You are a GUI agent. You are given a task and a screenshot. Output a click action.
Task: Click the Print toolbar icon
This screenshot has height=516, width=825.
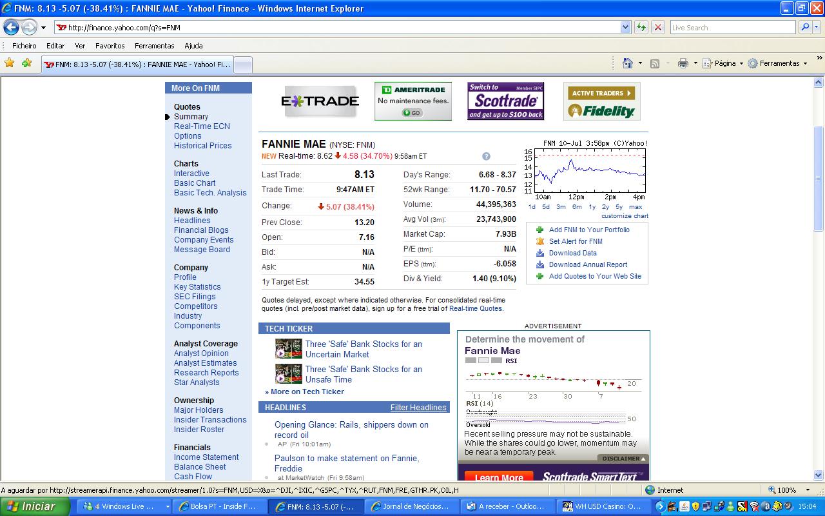click(683, 63)
